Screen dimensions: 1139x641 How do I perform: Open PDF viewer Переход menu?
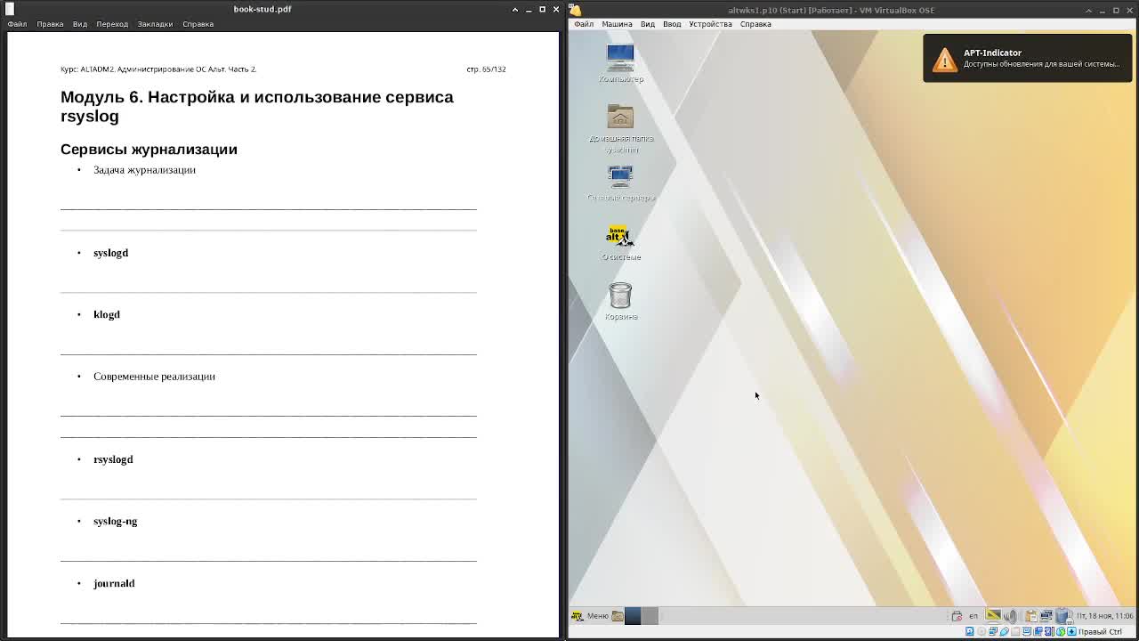point(112,24)
